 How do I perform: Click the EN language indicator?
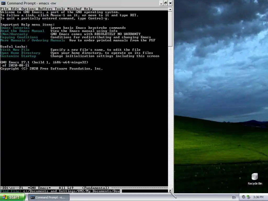tap(234, 197)
